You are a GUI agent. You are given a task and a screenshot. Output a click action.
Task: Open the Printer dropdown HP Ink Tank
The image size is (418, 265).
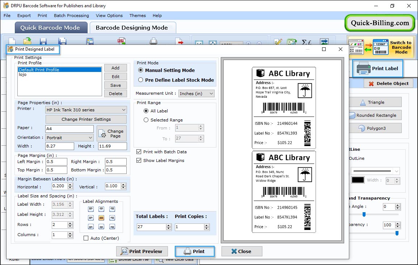point(86,110)
